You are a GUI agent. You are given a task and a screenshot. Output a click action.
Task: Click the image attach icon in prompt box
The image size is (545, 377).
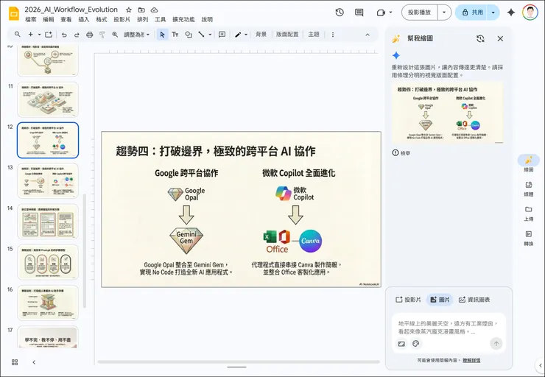tap(401, 344)
